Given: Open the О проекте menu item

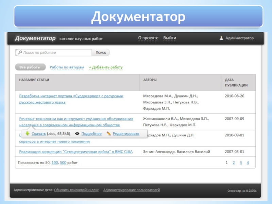Looking at the screenshot, I should point(148,38).
